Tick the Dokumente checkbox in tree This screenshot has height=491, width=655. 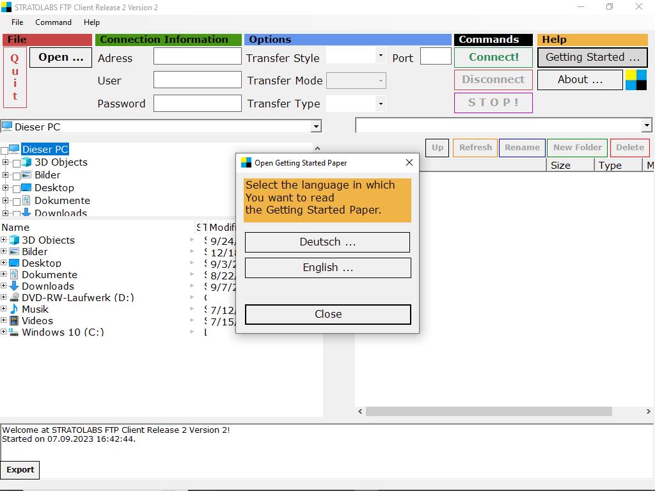17,201
